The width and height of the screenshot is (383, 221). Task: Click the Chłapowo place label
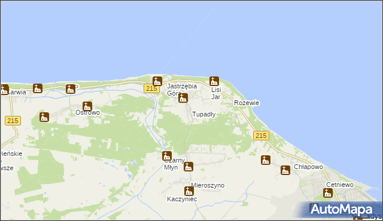click(308, 167)
